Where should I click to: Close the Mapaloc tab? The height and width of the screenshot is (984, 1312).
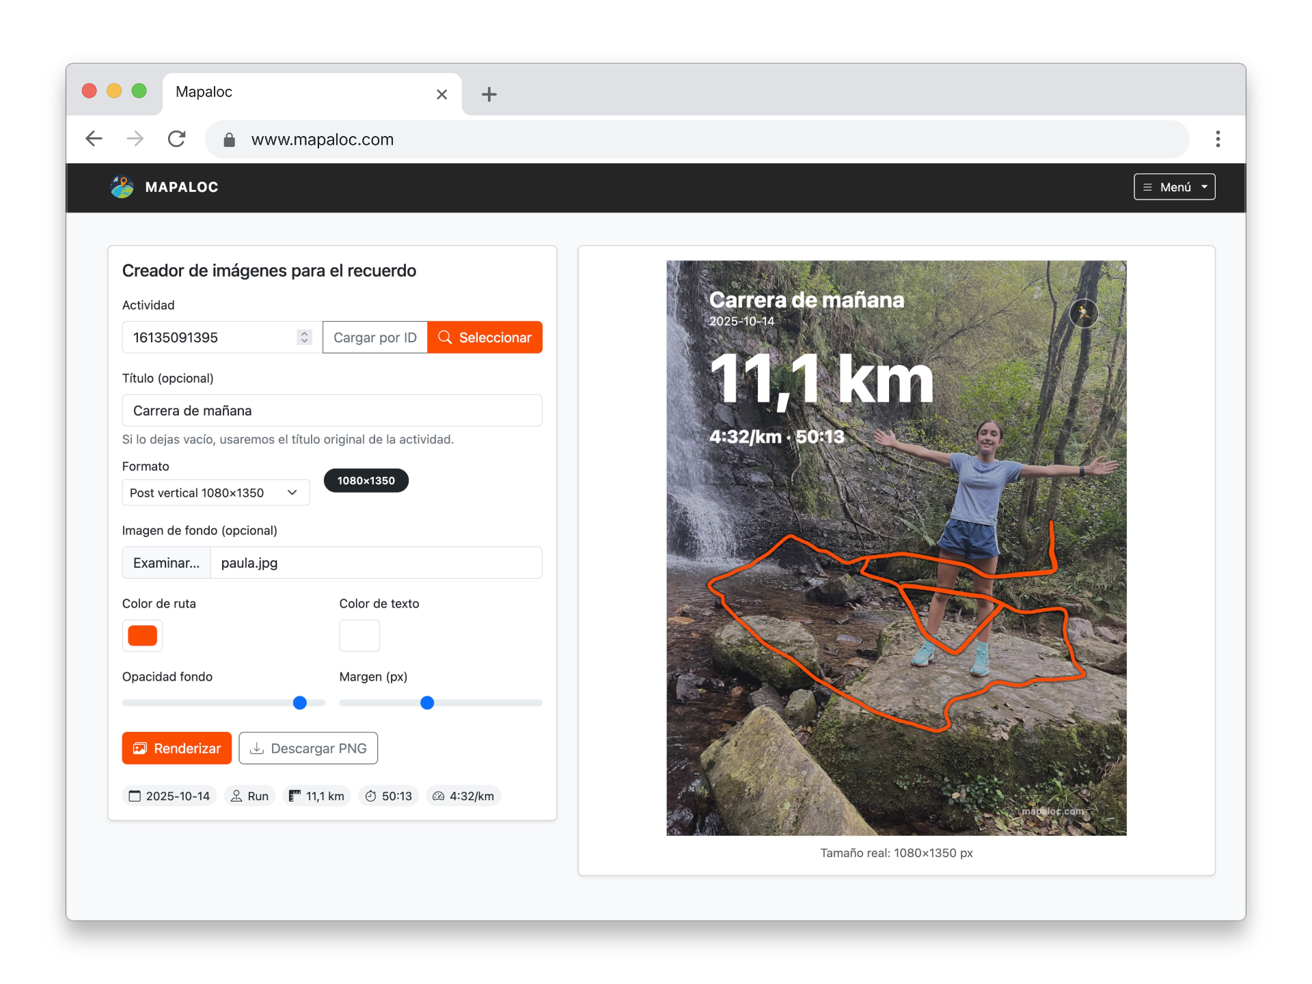tap(442, 94)
